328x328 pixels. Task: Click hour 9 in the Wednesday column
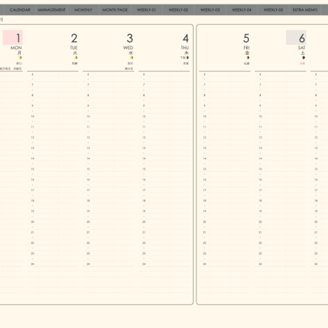[88, 106]
